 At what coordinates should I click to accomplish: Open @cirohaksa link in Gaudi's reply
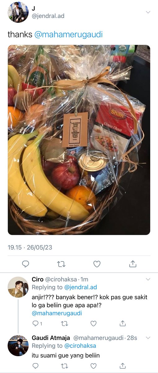click(80, 346)
